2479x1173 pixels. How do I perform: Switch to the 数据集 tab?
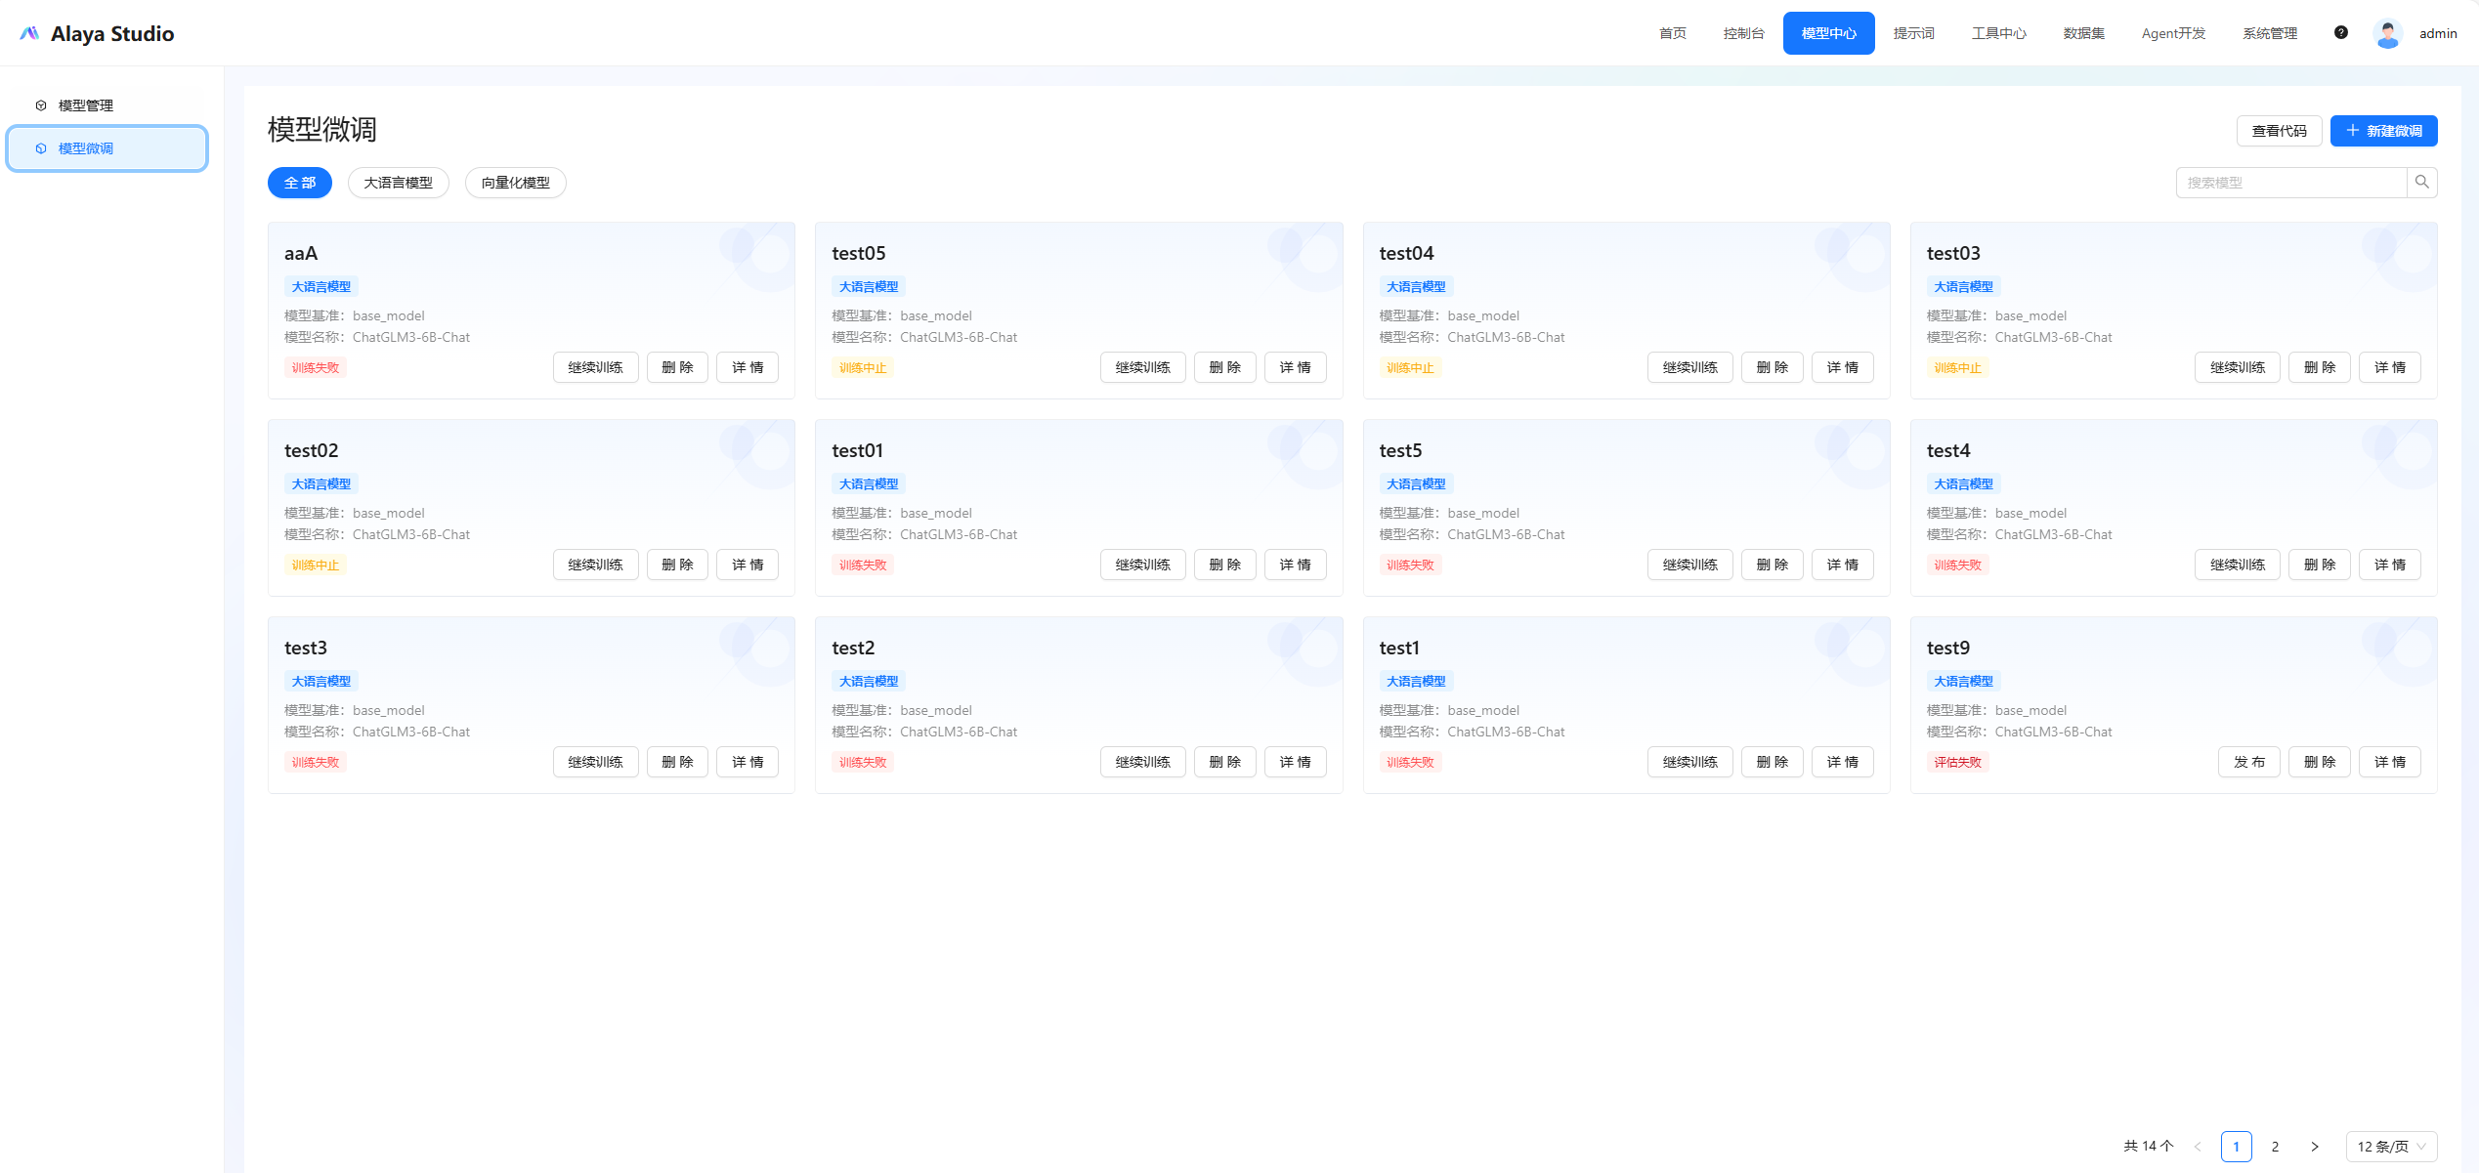(x=2083, y=33)
